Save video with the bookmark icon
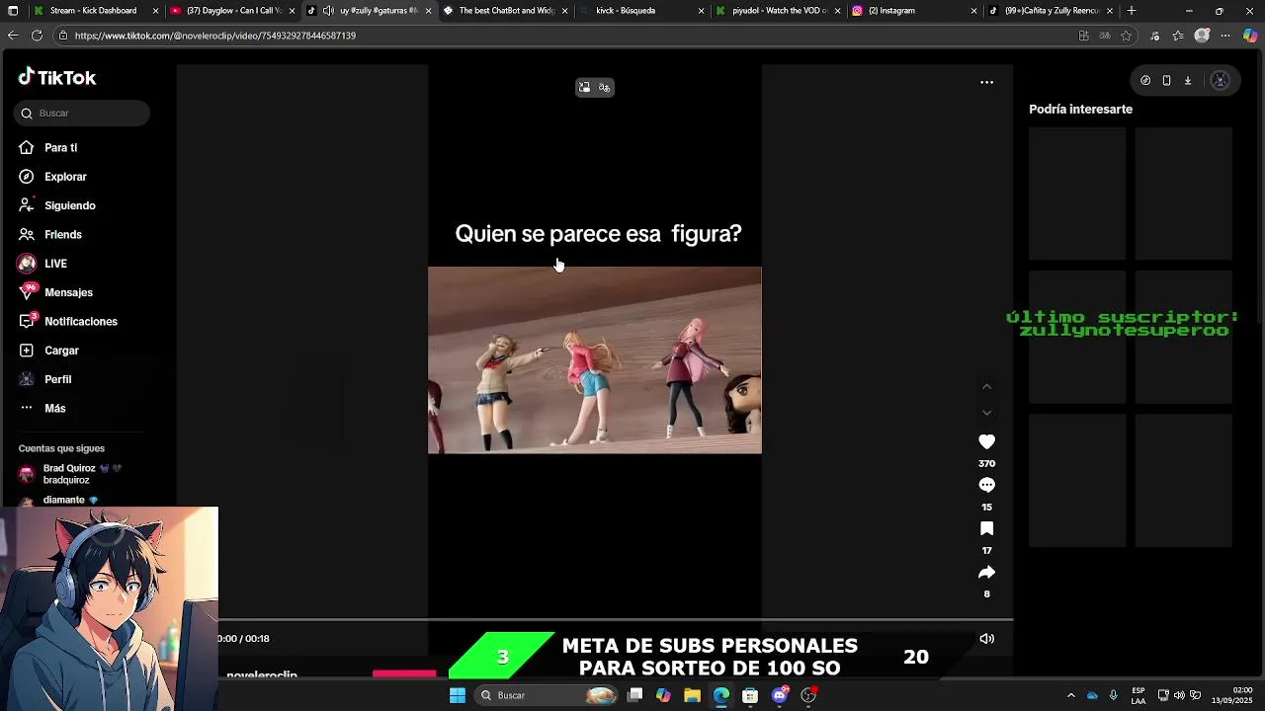 (x=986, y=528)
